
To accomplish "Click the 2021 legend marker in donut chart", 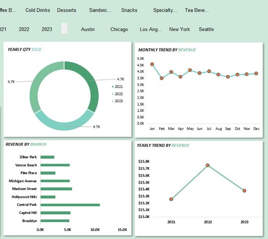I will [x=113, y=87].
